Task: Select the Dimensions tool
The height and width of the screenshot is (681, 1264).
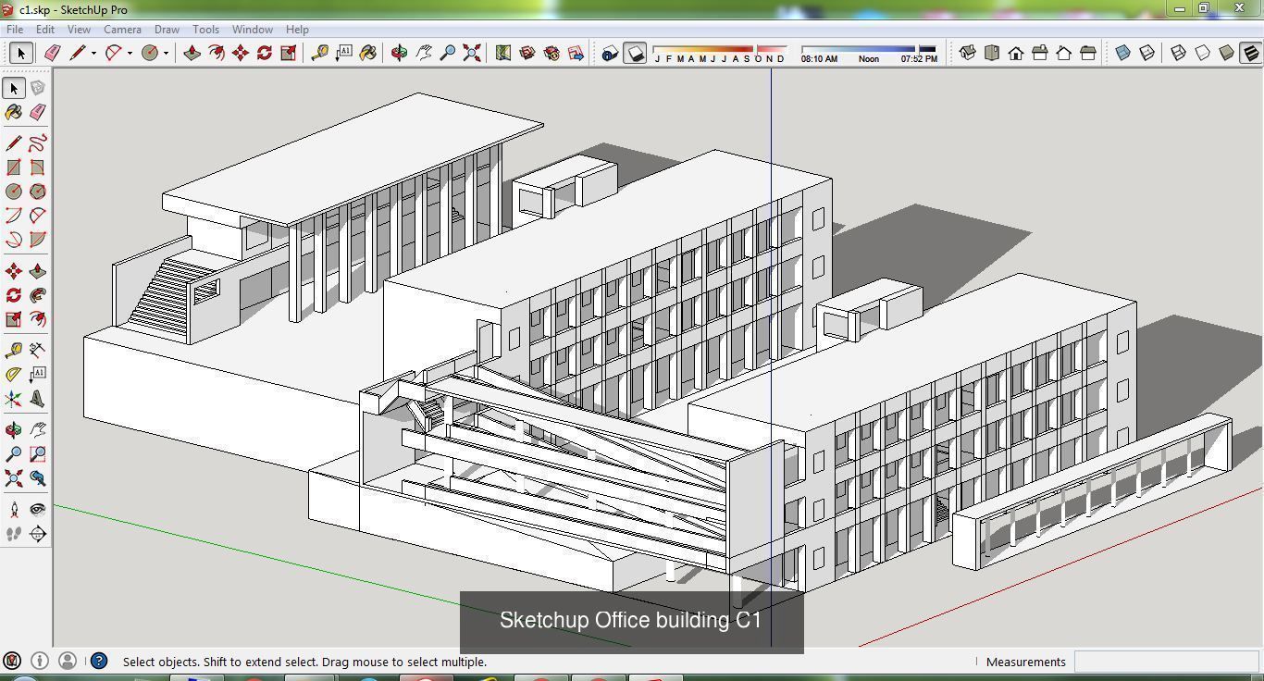Action: (38, 351)
